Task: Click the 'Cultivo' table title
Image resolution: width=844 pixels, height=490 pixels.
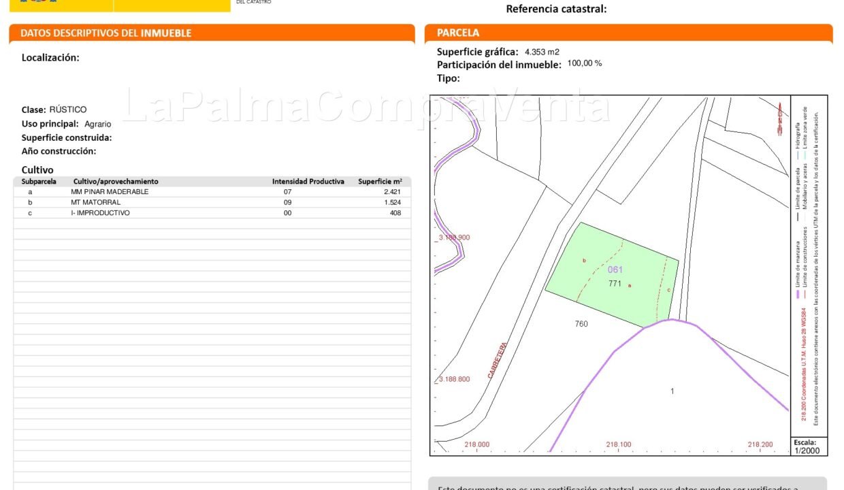Action: (x=37, y=169)
